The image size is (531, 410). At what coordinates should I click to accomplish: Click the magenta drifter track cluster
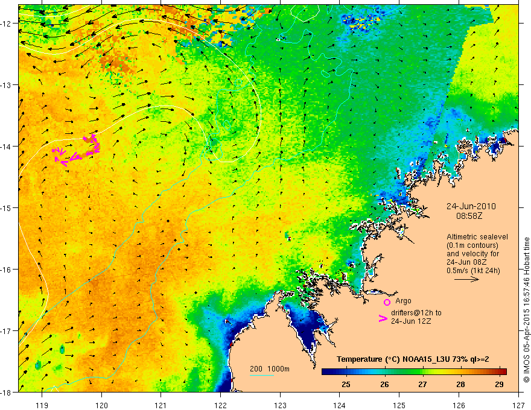[77, 151]
